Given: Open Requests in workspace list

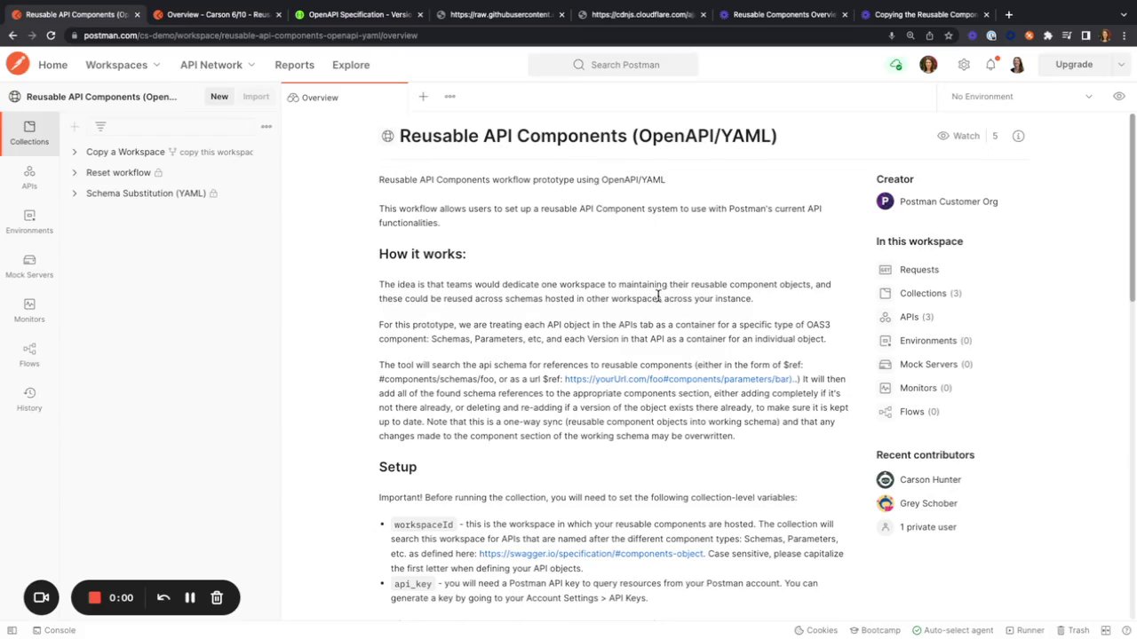Looking at the screenshot, I should [918, 270].
